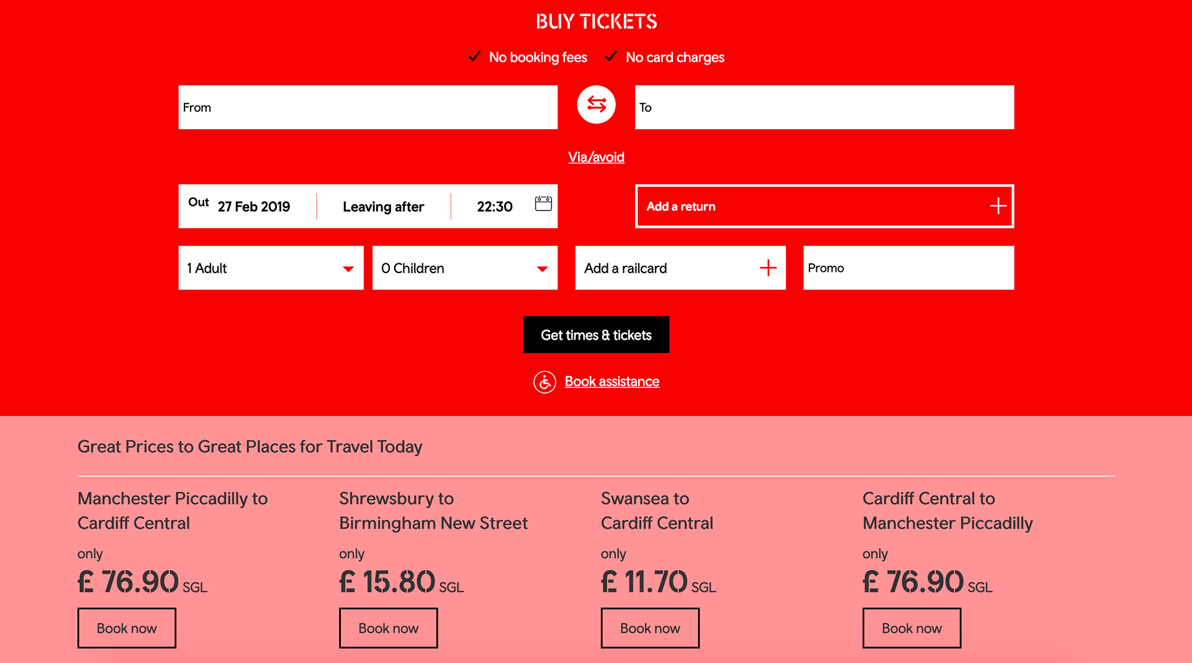Open the Book assistance link

click(612, 382)
